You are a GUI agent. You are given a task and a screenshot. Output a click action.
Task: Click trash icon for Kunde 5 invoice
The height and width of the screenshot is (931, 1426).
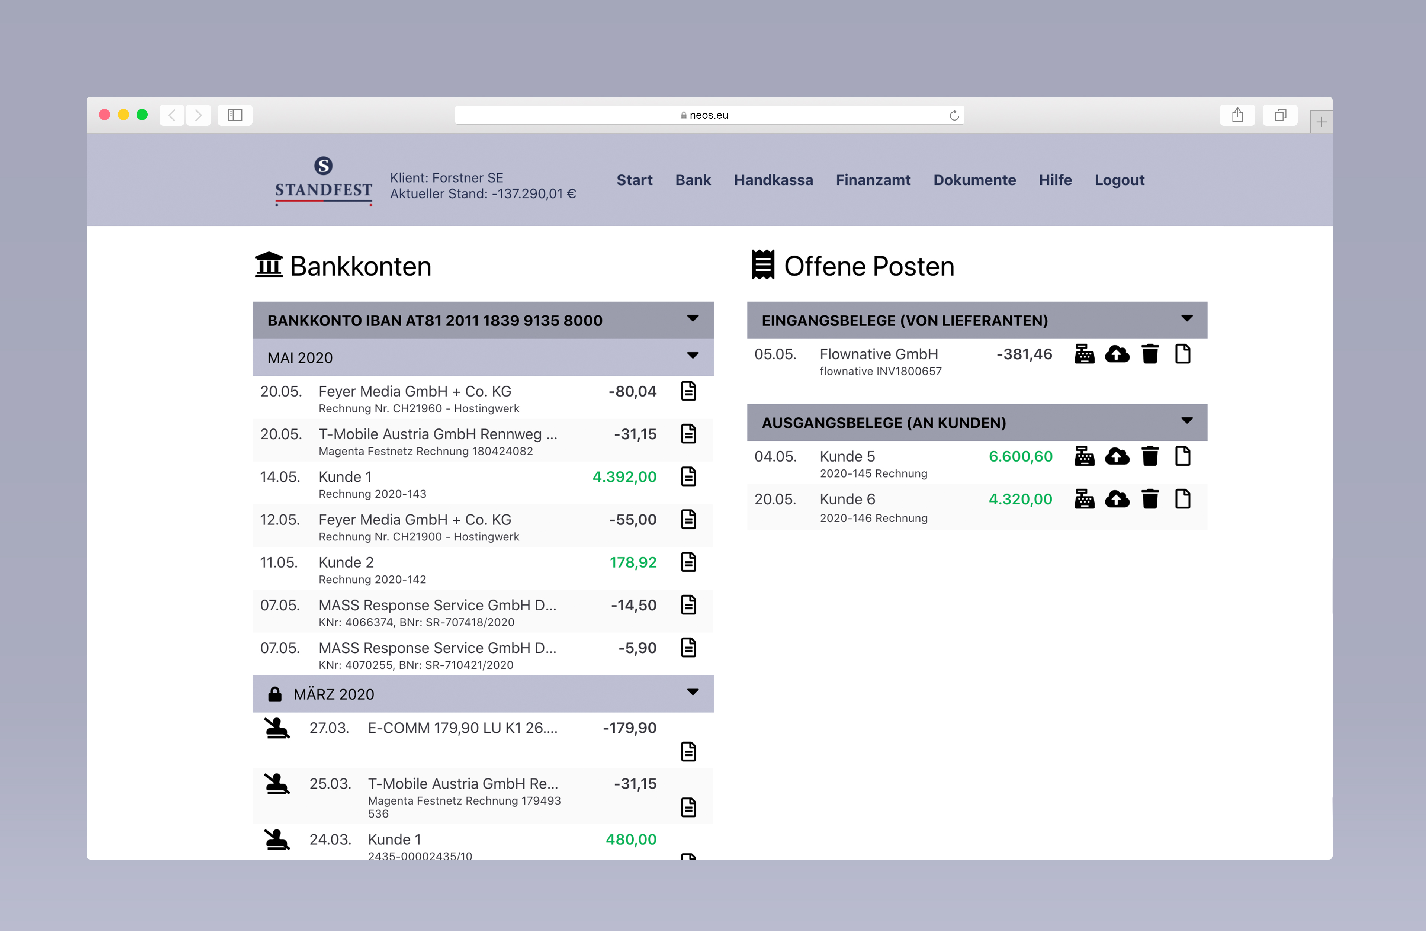(1150, 456)
